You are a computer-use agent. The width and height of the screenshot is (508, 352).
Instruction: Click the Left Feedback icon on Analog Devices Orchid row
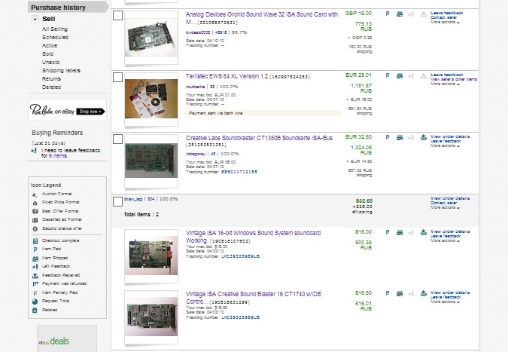point(411,14)
